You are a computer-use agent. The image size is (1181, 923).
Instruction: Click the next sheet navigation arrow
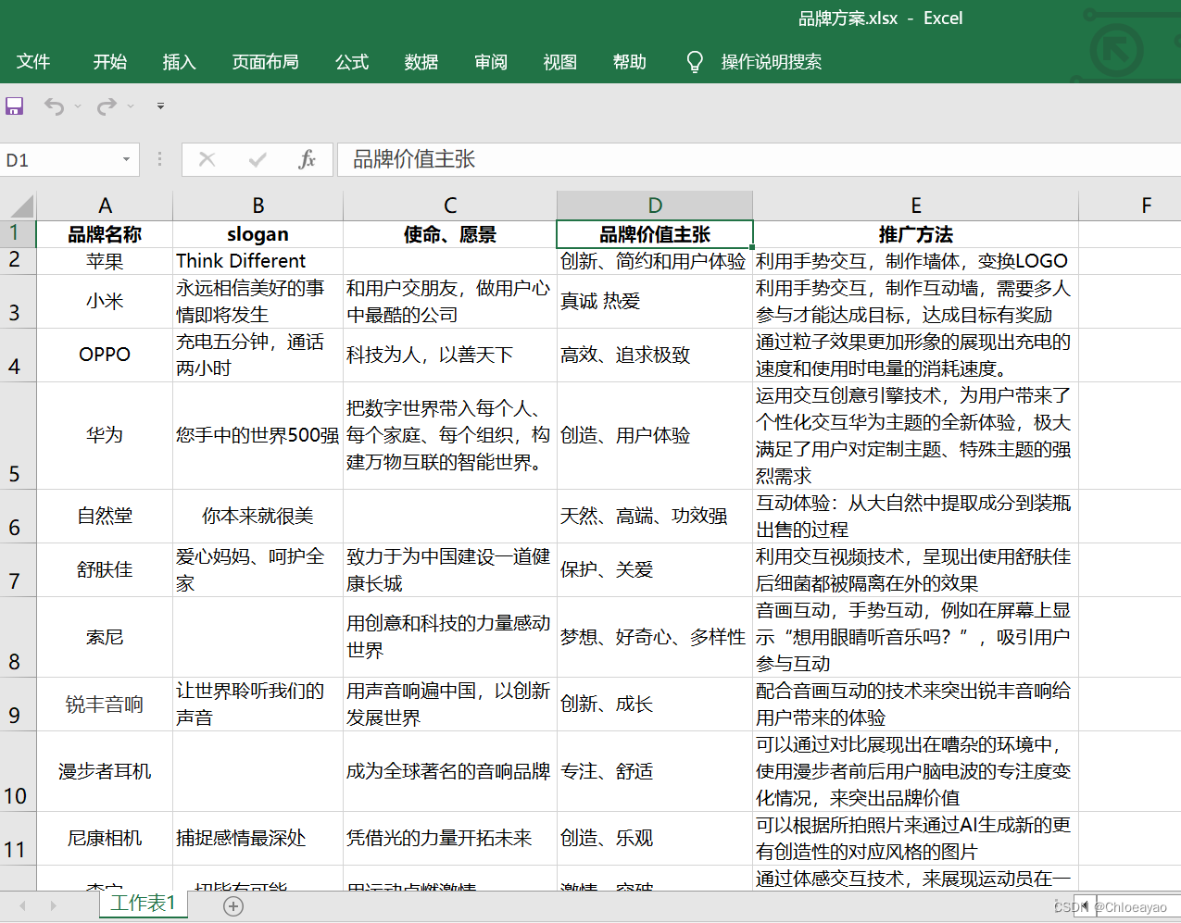coord(53,906)
